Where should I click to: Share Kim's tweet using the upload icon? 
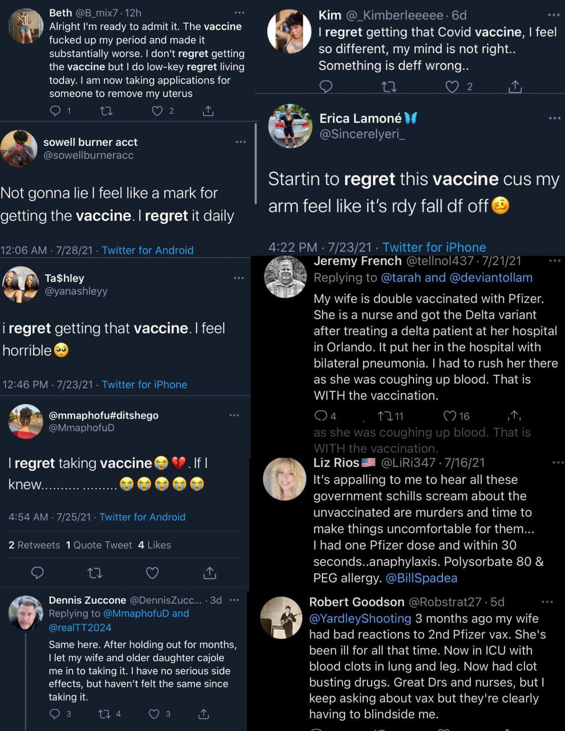(515, 86)
